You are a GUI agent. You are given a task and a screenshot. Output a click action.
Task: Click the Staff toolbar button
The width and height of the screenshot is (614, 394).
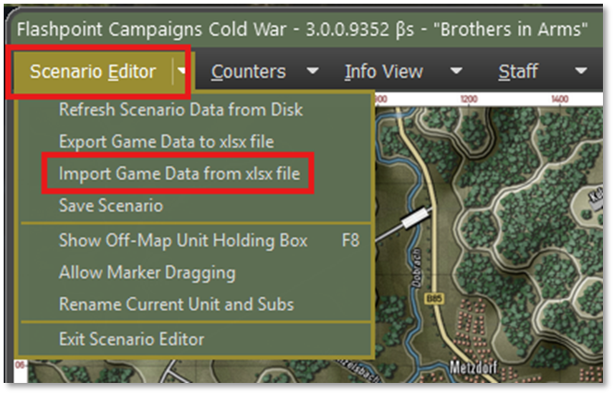pyautogui.click(x=518, y=71)
